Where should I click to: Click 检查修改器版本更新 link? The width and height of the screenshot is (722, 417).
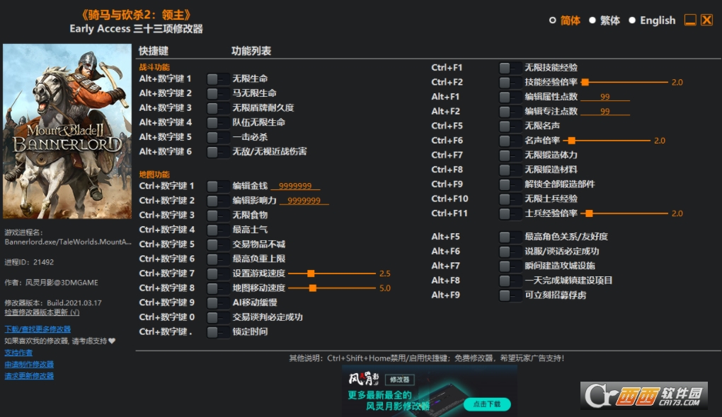(x=42, y=312)
